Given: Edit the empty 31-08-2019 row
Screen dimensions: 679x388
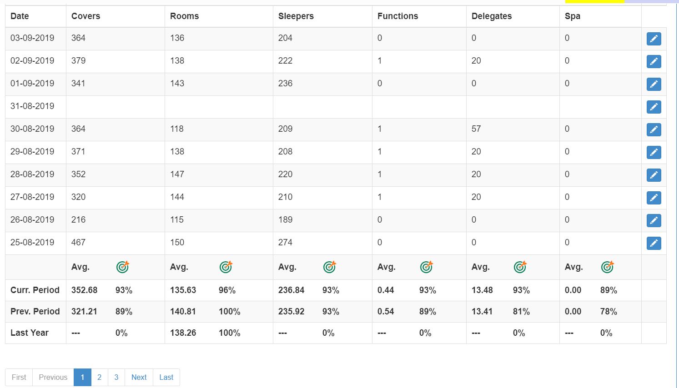Looking at the screenshot, I should point(654,107).
